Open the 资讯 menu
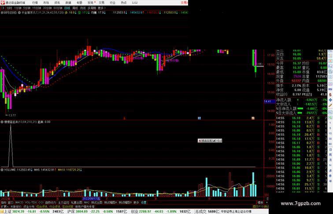The height and width of the screenshot is (214, 333). 57,3
